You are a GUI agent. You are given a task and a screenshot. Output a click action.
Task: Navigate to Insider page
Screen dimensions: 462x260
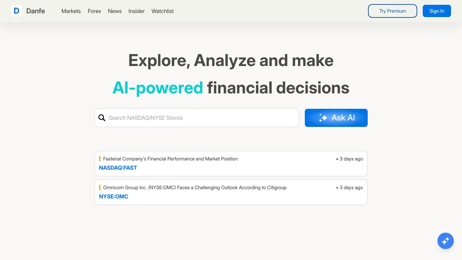pos(136,11)
